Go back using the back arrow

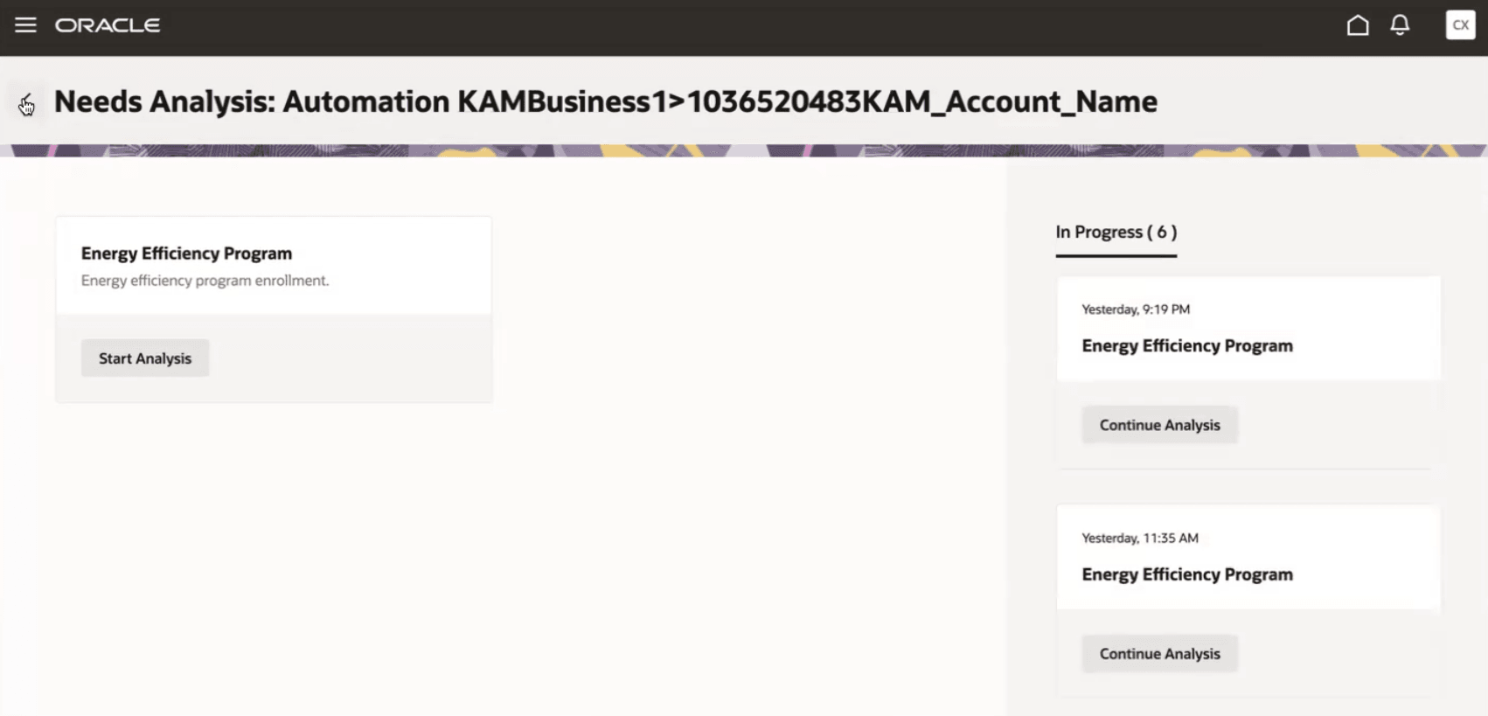[26, 103]
